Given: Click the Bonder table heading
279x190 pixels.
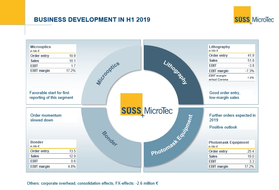Looking at the screenshot, I should pyautogui.click(x=37, y=142).
